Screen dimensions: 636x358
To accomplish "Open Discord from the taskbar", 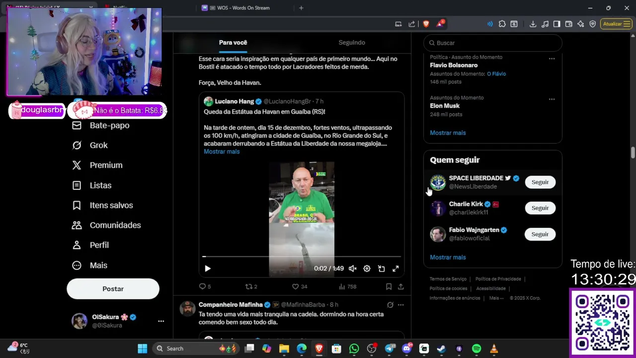I will tap(406, 349).
